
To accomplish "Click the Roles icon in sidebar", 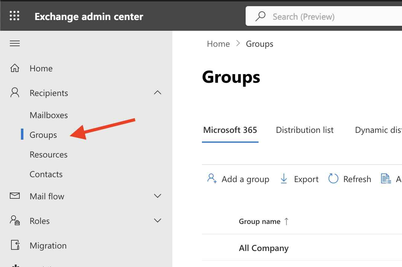I will pyautogui.click(x=14, y=221).
